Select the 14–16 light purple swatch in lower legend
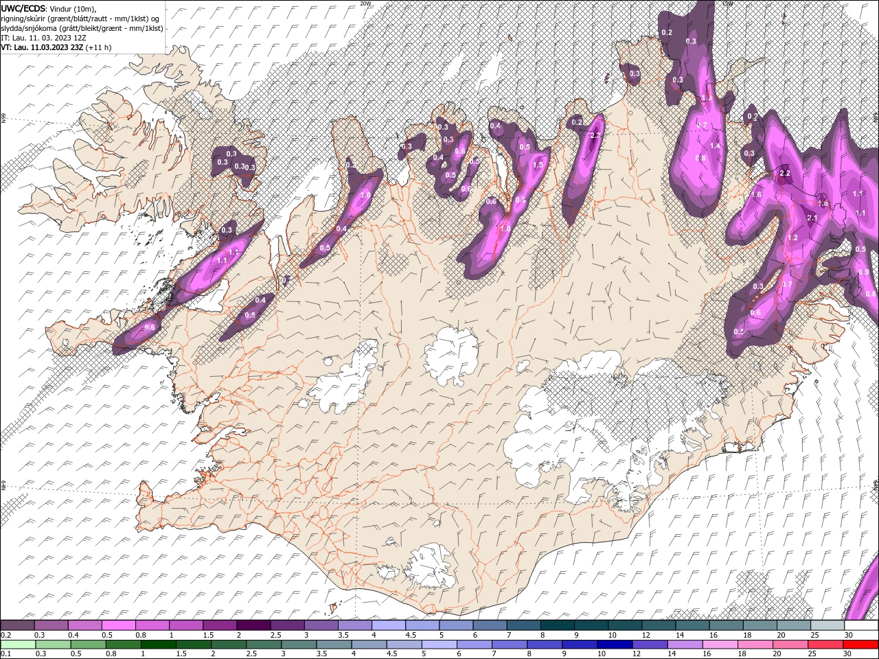The height and width of the screenshot is (659, 879). pyautogui.click(x=683, y=645)
